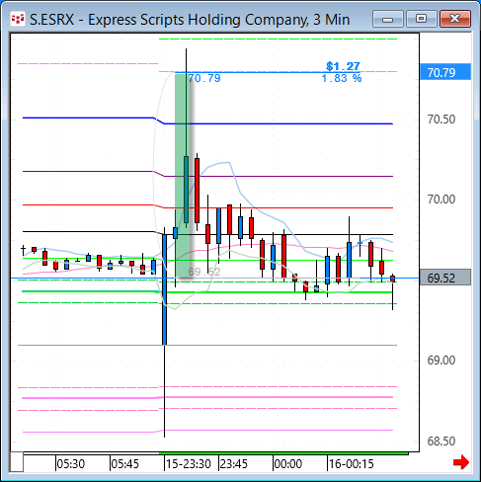Maximize the S.ESRX chart window

pyautogui.click(x=421, y=19)
